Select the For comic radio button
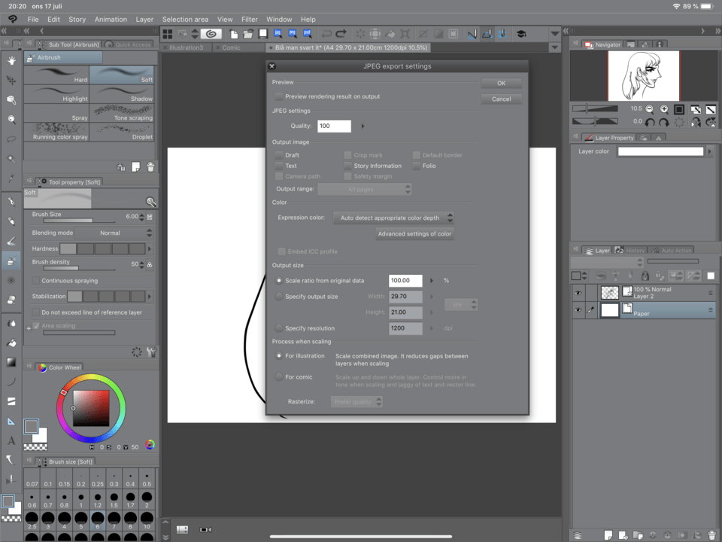Image resolution: width=722 pixels, height=542 pixels. (x=279, y=377)
